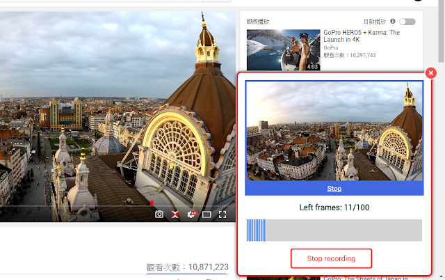Click the view count 10,871,223 text
This screenshot has width=445, height=280.
point(187,267)
